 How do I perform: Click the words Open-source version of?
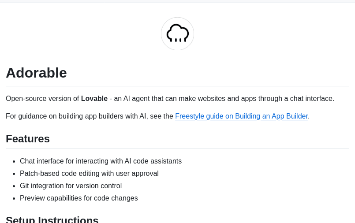tap(42, 99)
